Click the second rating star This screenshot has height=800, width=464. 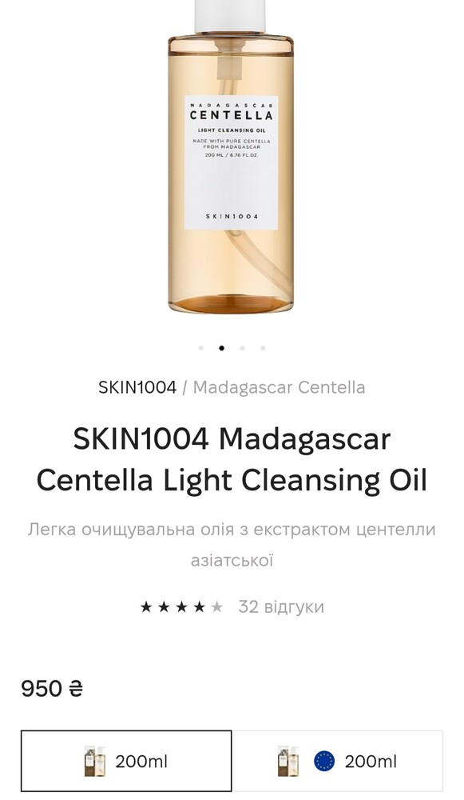pyautogui.click(x=164, y=606)
